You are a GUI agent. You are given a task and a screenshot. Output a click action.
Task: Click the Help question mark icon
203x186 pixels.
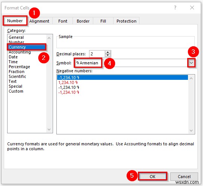click(175, 8)
